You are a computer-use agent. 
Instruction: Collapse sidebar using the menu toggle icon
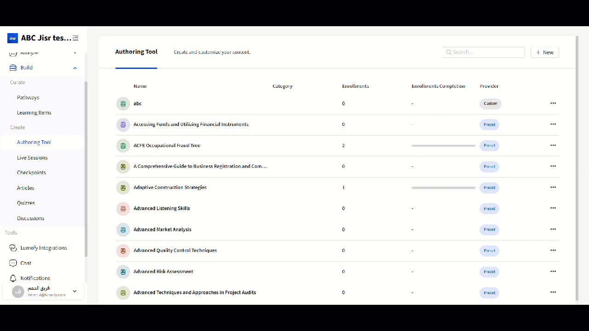click(x=75, y=38)
